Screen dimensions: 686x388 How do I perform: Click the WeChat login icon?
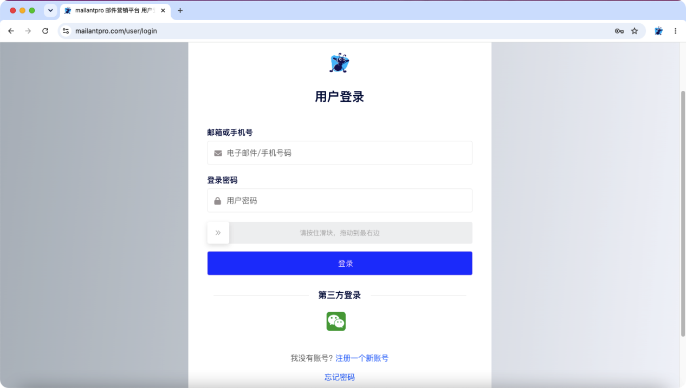click(x=336, y=321)
